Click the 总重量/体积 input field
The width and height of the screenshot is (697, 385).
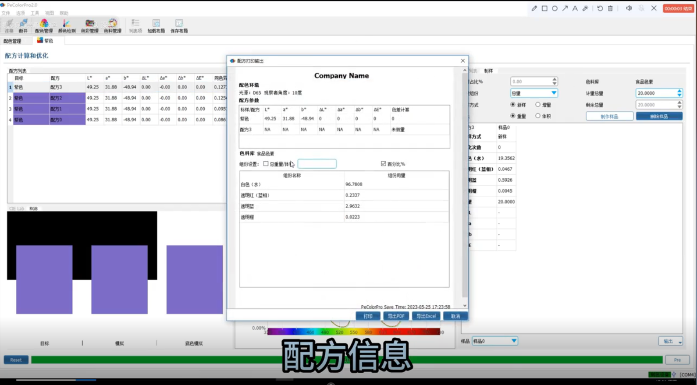coord(317,164)
